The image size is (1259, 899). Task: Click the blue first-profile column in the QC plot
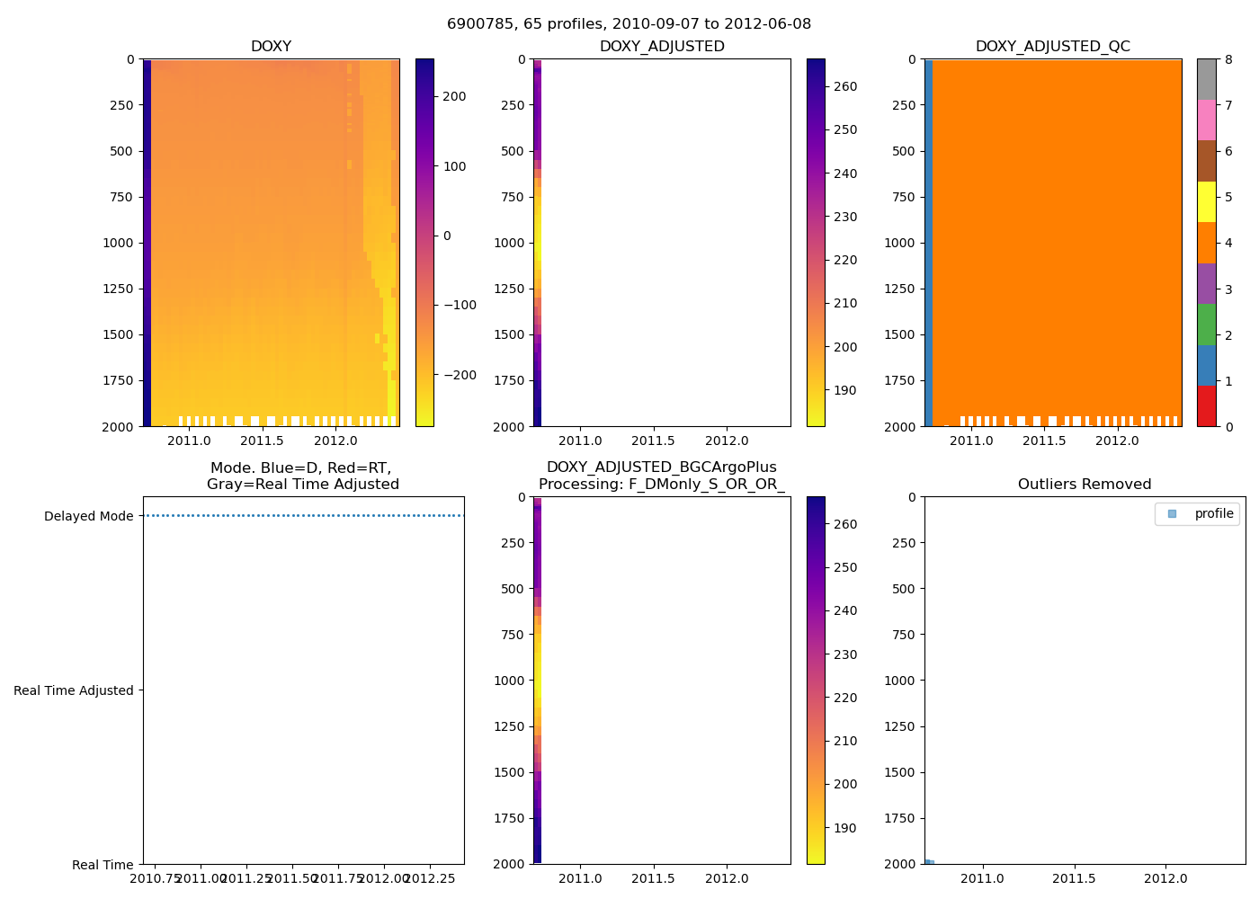929,243
